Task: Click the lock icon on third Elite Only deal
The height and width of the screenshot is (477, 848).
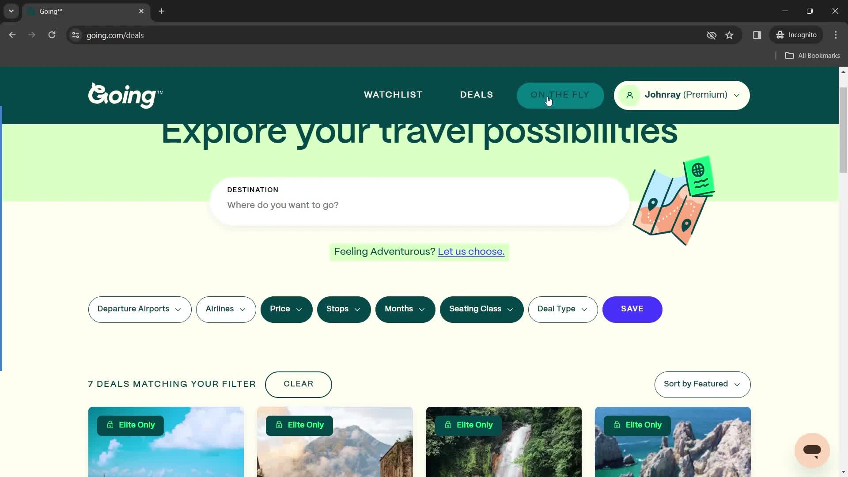Action: (x=448, y=424)
